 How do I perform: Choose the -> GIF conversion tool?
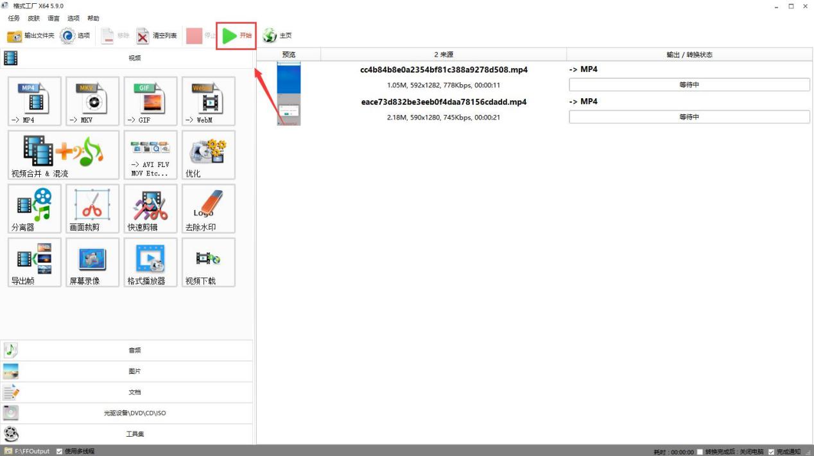pyautogui.click(x=150, y=101)
